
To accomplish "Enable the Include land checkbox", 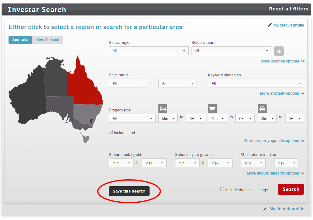I will click(x=111, y=133).
